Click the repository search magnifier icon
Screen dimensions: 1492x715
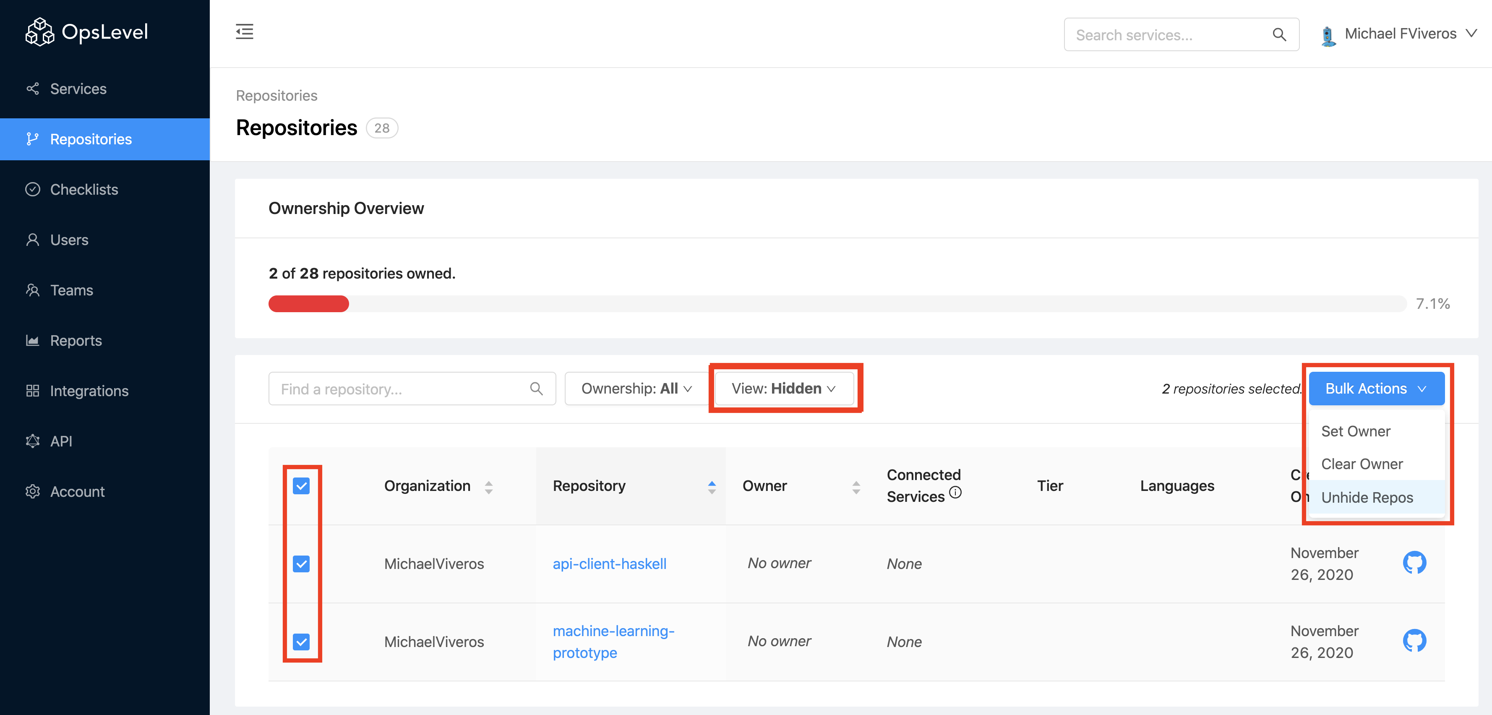point(536,389)
